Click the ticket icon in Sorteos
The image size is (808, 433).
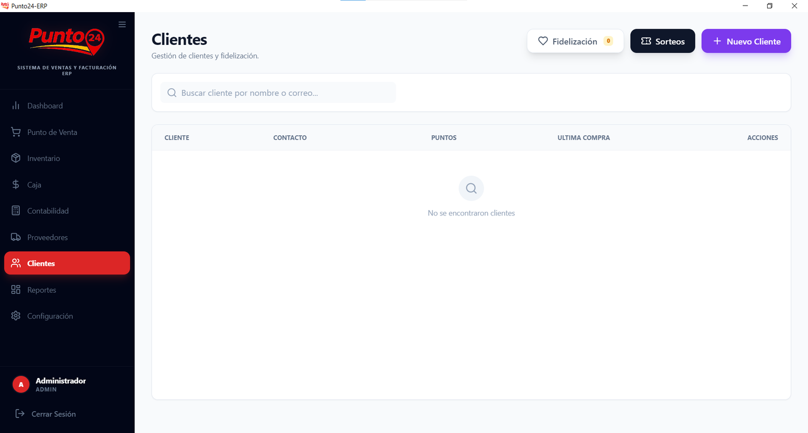pyautogui.click(x=646, y=41)
